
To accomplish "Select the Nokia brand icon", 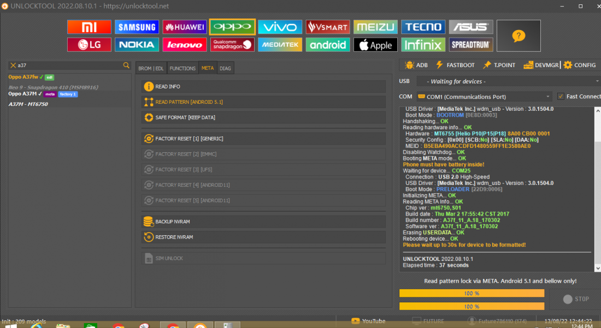I will coord(137,45).
